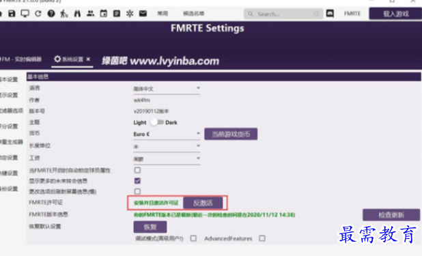The height and width of the screenshot is (256, 422).
Task: Click the binoculars search icon
Action: pyautogui.click(x=77, y=14)
